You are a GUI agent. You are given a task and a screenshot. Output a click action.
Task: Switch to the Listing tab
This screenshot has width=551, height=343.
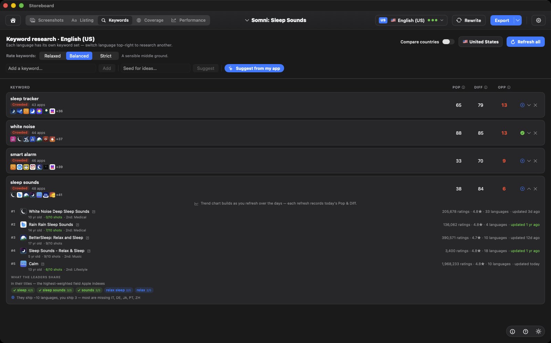click(82, 20)
